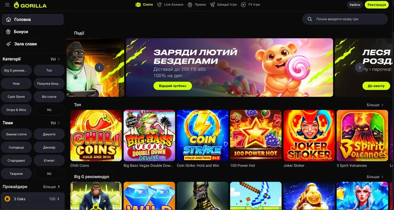Open the Промо gift icon
394x210 pixels.
tap(190, 4)
